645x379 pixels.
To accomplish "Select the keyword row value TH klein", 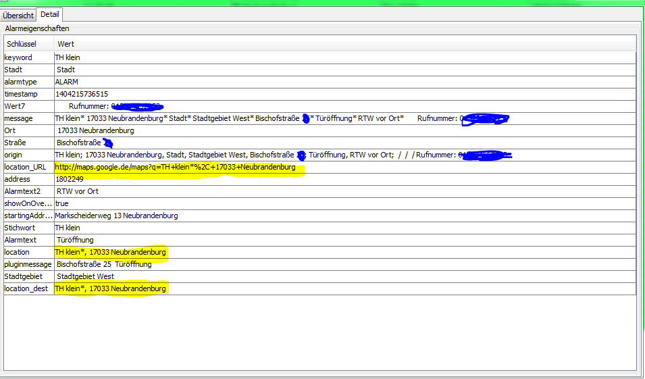I will click(x=68, y=57).
